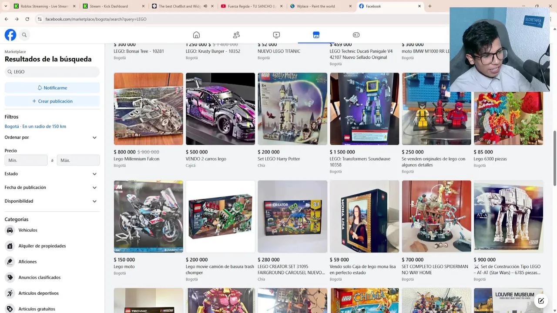
Task: Expand the Disponibilidad filter
Action: [52, 201]
